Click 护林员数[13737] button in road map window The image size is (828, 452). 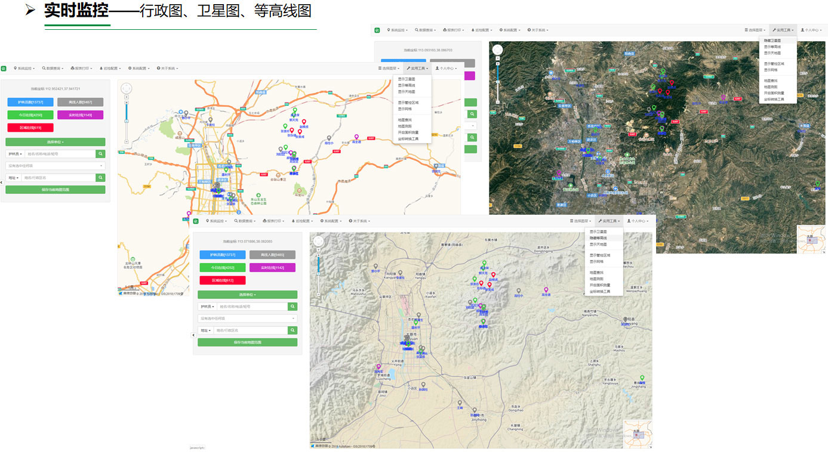point(30,102)
